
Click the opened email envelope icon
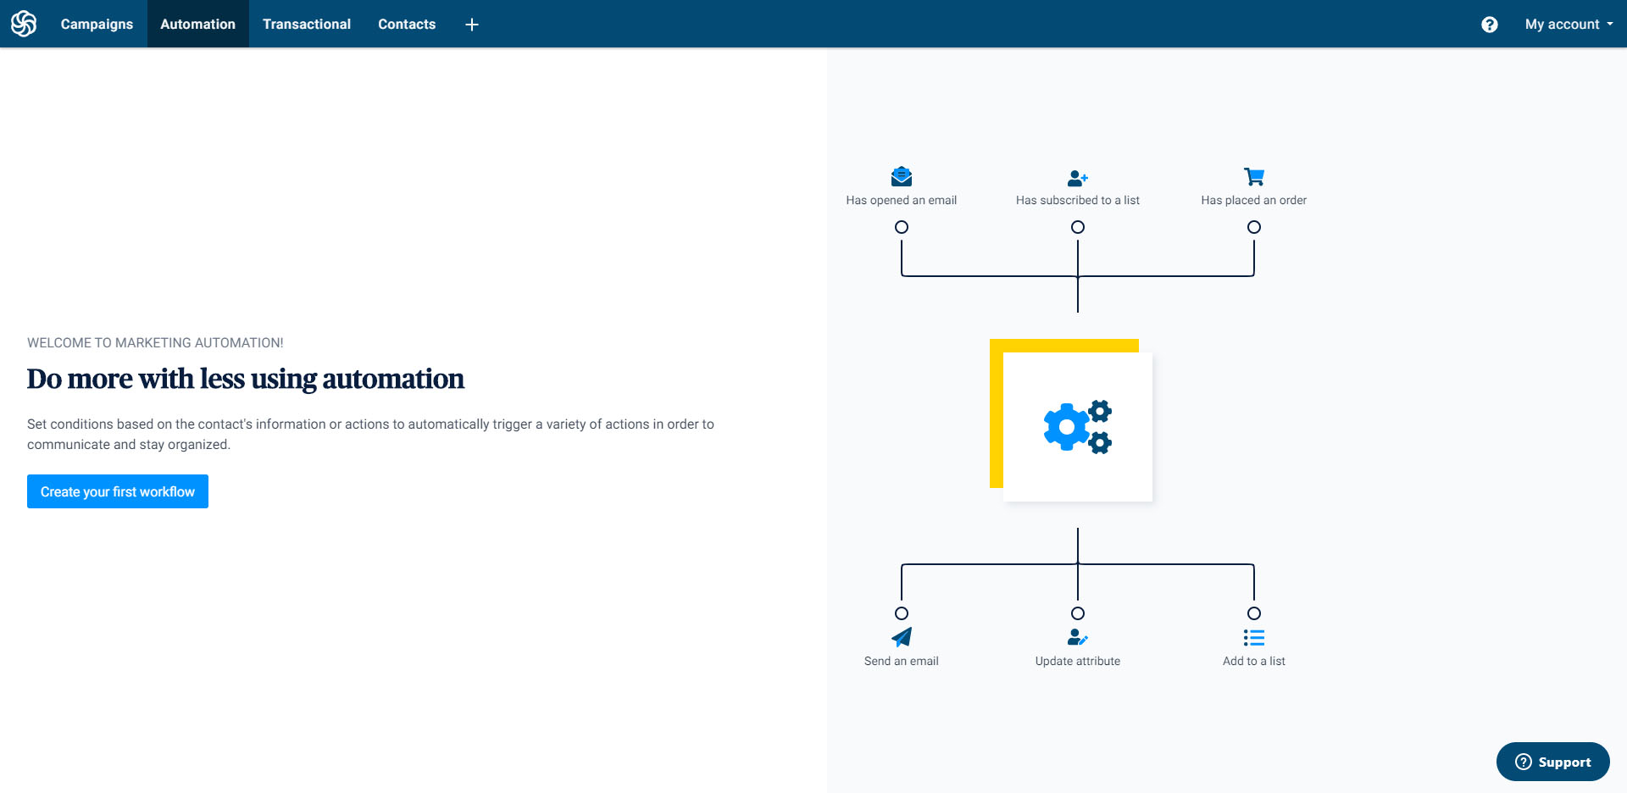902,176
